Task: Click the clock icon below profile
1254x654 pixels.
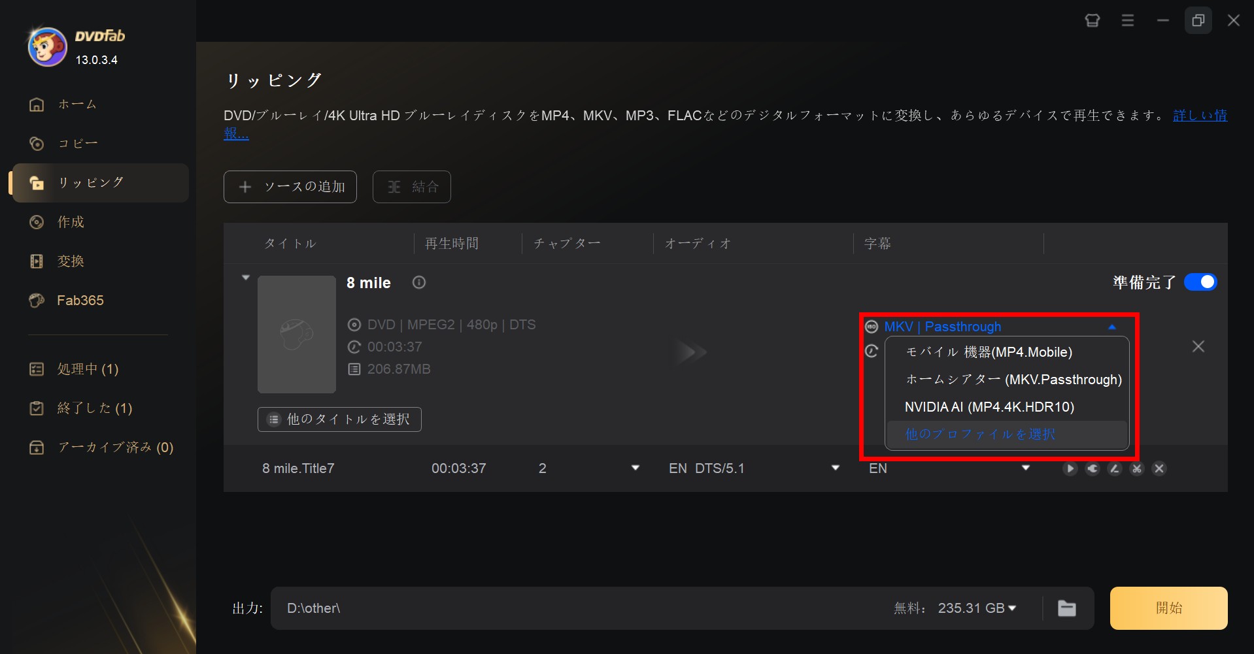Action: (872, 352)
